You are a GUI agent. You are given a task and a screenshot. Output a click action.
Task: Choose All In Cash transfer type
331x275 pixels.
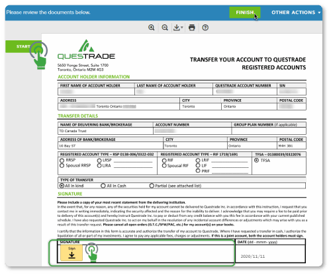click(x=103, y=186)
